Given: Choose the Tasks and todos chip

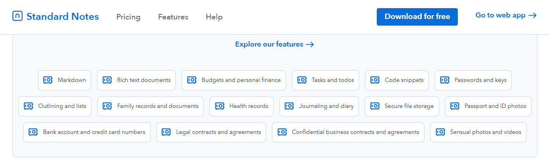Looking at the screenshot, I should click(326, 80).
